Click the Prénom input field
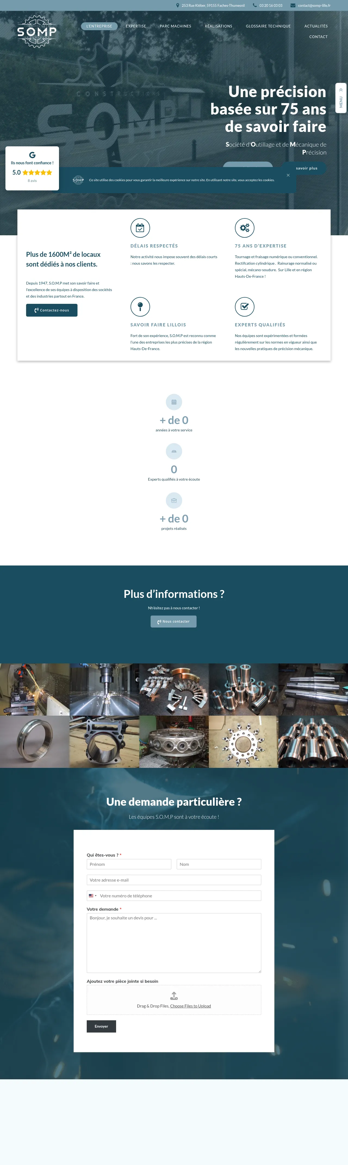This screenshot has width=348, height=1165. pyautogui.click(x=129, y=864)
